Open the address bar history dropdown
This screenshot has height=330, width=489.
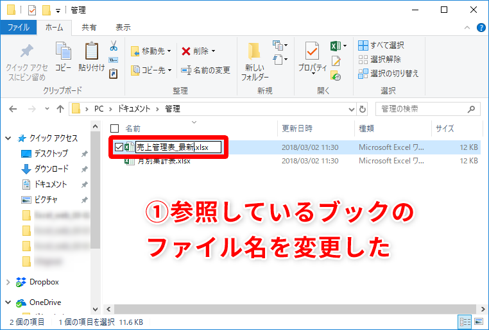[352, 109]
